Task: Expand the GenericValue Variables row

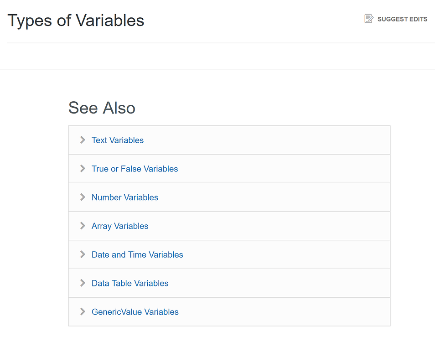Action: (x=135, y=311)
